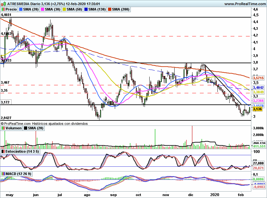Viewport: 267px width, 198px height.
Task: Click the 3,9 price axis label
Action: [255, 56]
